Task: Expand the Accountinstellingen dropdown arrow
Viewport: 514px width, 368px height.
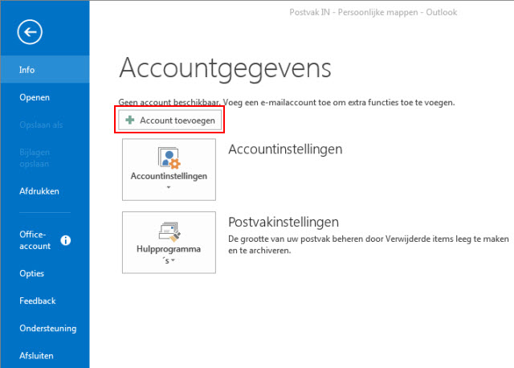Action: 169,187
